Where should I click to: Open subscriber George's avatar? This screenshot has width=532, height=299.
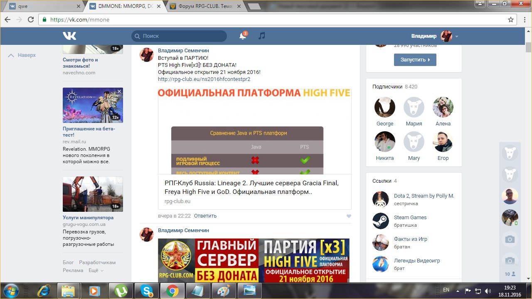click(x=385, y=107)
